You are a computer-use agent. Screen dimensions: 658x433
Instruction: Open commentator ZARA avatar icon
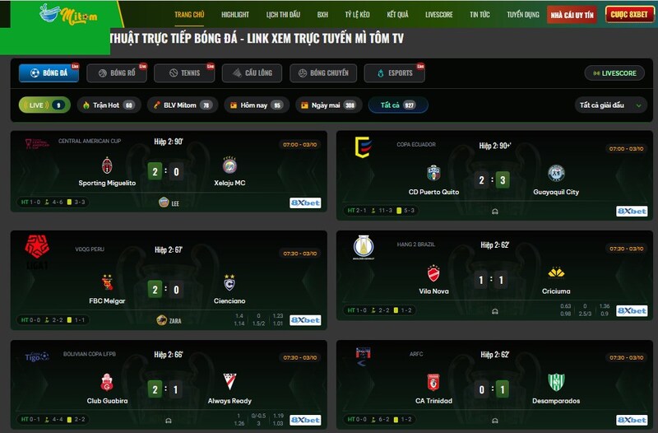(x=161, y=320)
